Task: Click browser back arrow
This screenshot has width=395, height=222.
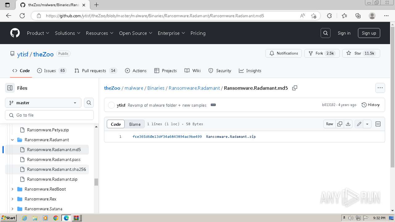Action: click(9, 16)
